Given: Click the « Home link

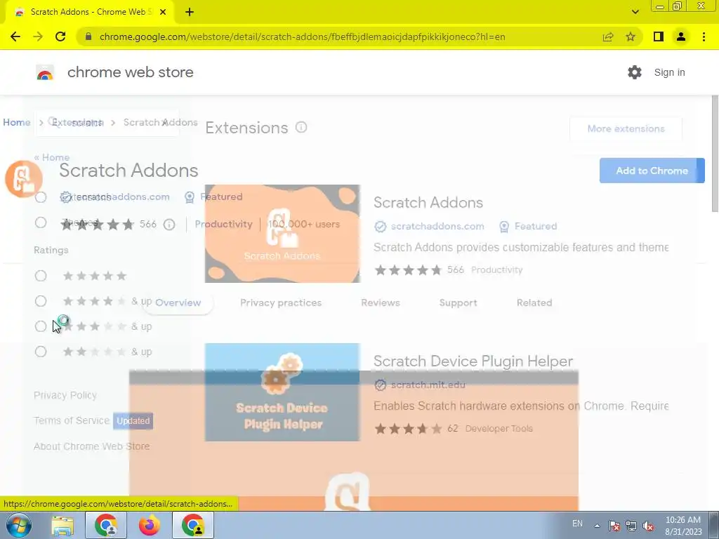Looking at the screenshot, I should pos(52,157).
